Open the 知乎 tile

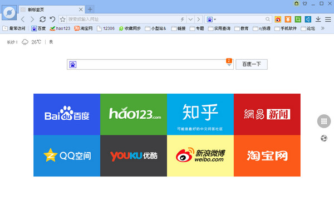coord(200,114)
